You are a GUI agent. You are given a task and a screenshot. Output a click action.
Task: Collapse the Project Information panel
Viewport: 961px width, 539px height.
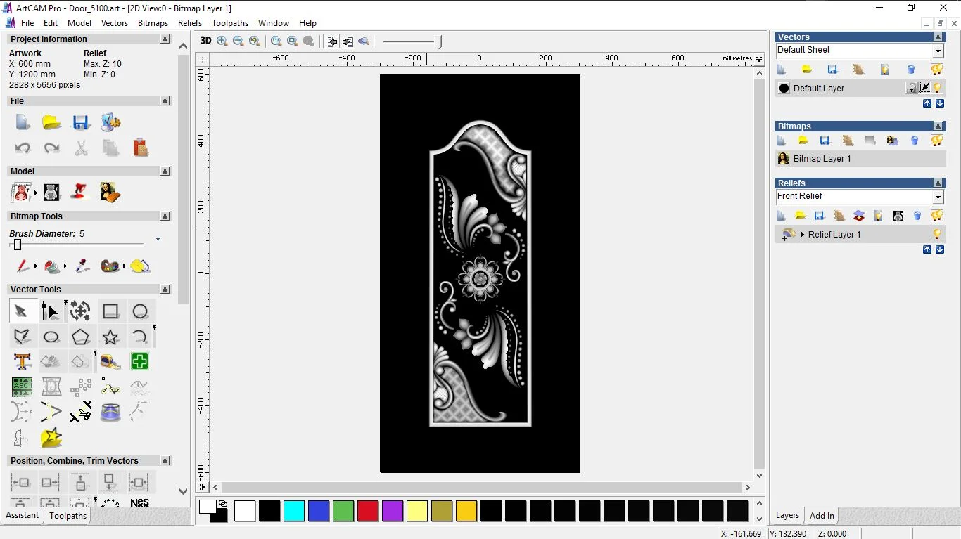165,39
